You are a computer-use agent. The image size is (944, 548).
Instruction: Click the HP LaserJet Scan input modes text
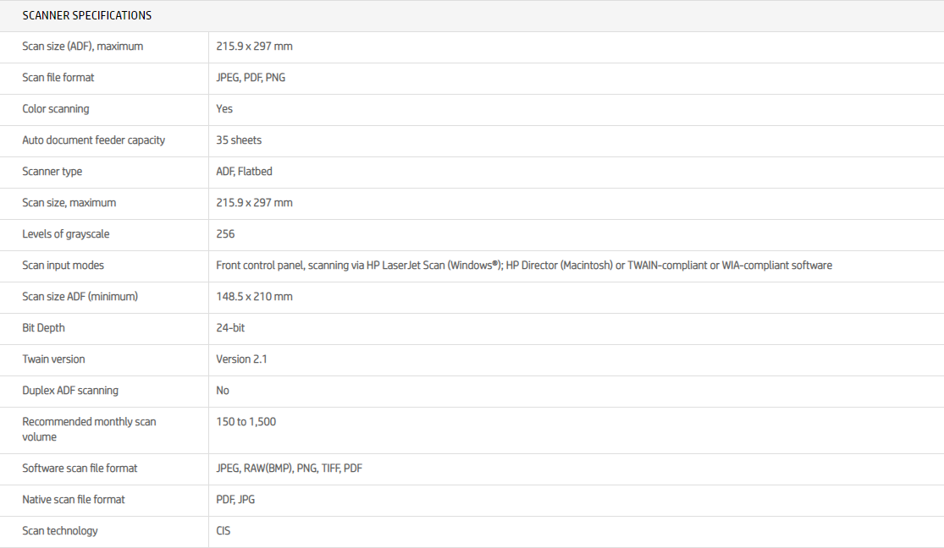[x=523, y=266]
